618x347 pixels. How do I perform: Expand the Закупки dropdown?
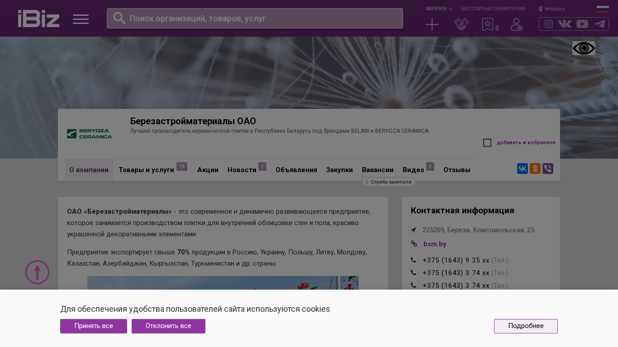pyautogui.click(x=438, y=9)
